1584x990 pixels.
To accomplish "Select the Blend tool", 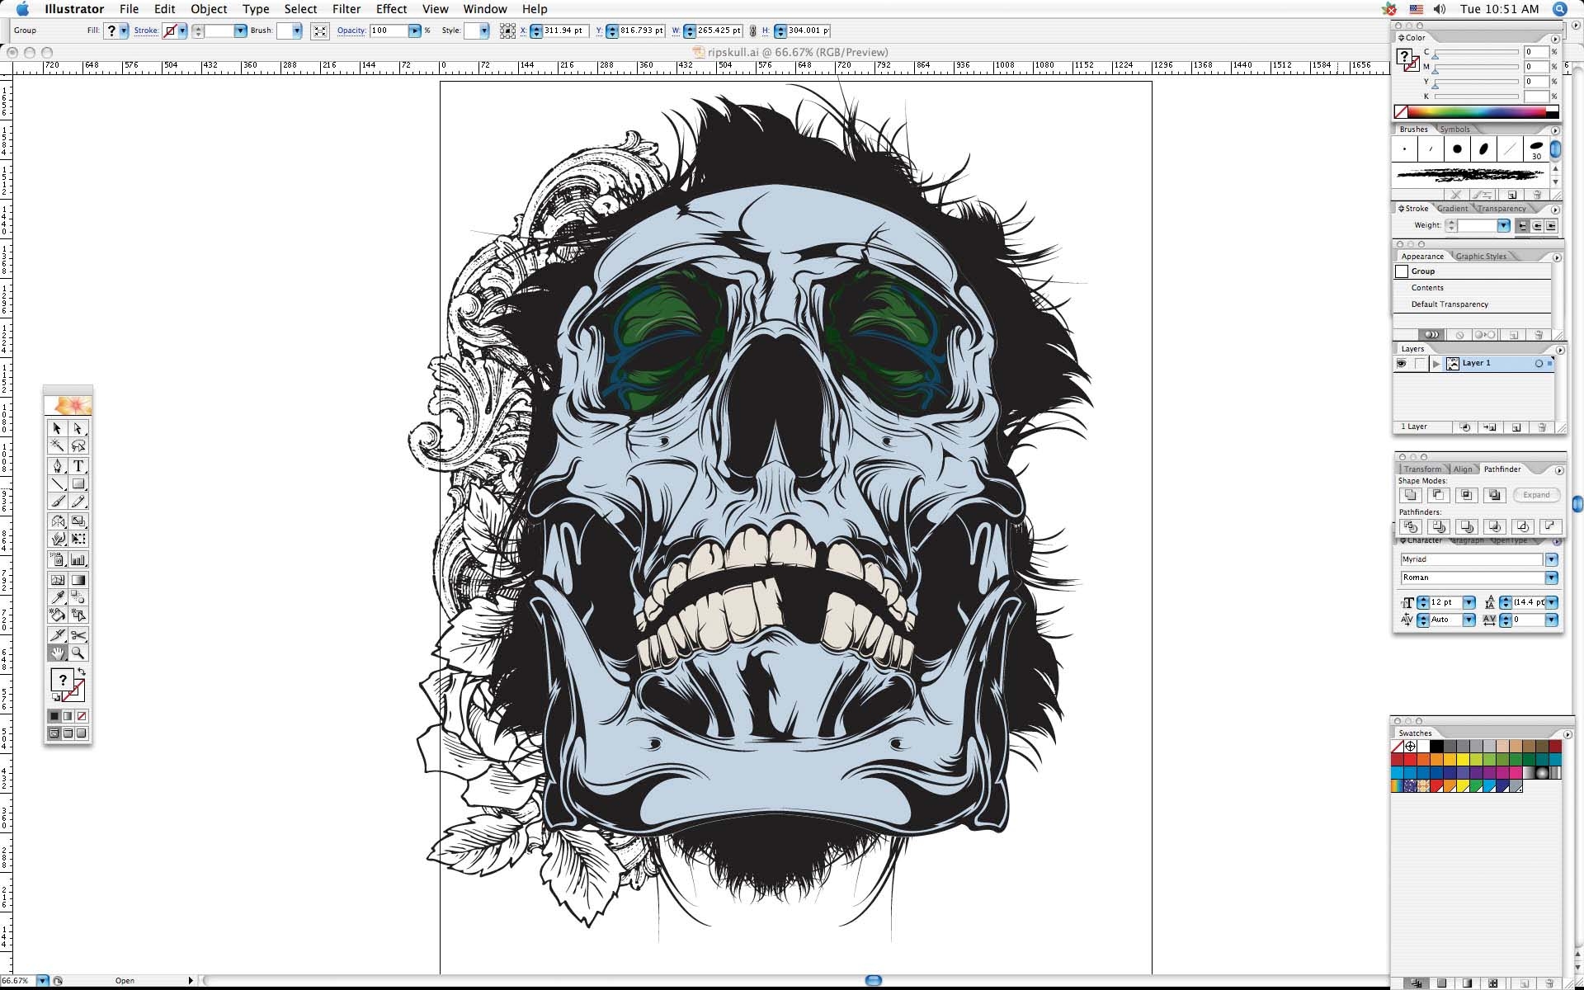I will click(78, 597).
